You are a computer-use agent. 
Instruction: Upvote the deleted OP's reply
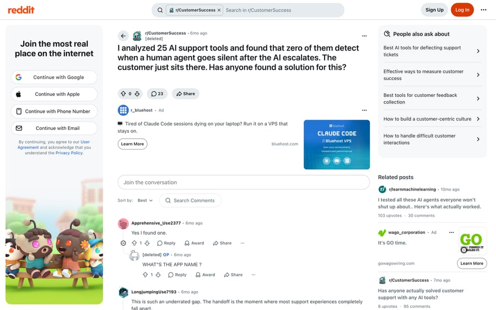point(145,275)
